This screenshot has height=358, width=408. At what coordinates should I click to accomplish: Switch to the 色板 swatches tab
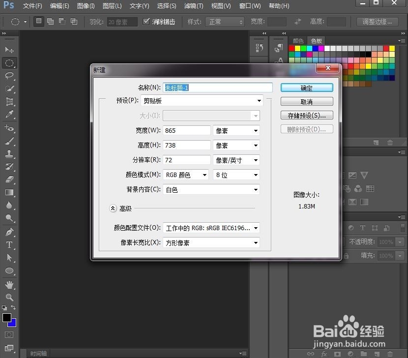pos(316,41)
